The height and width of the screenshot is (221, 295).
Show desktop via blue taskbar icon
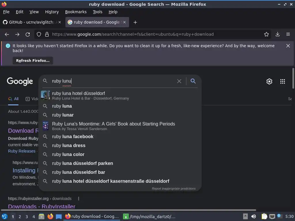coord(59,217)
